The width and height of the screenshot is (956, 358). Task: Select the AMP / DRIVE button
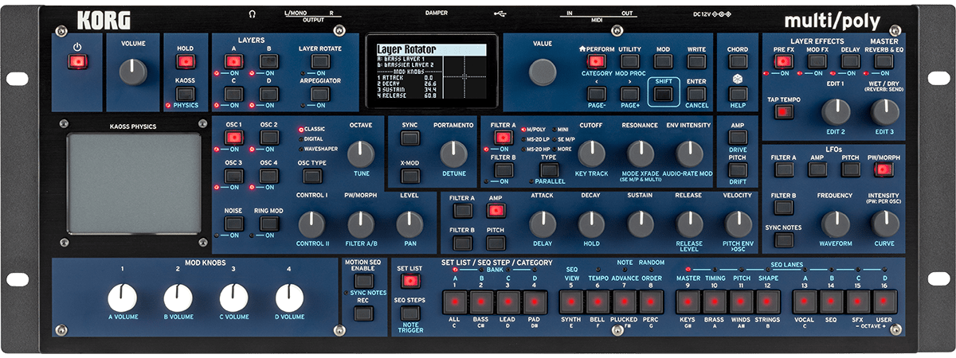pos(738,137)
